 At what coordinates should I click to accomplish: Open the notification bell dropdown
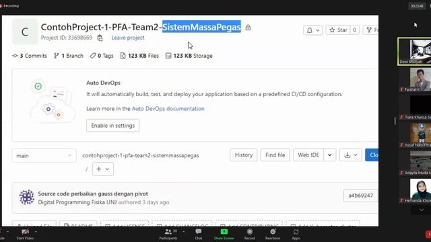tap(312, 30)
